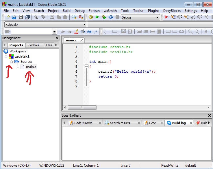
Task: Click into the toolbar search text field
Action: pyautogui.click(x=32, y=32)
